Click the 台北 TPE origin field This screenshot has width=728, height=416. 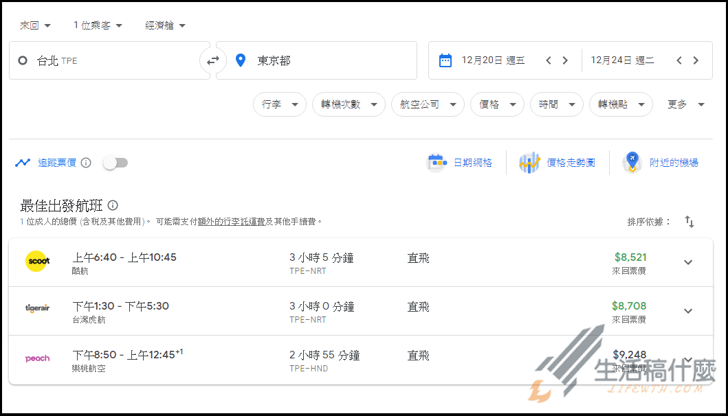[109, 61]
